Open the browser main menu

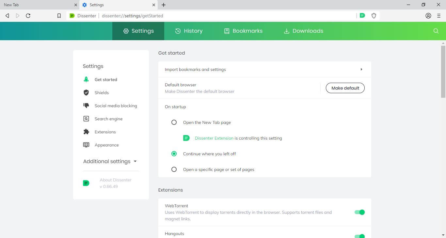[439, 16]
